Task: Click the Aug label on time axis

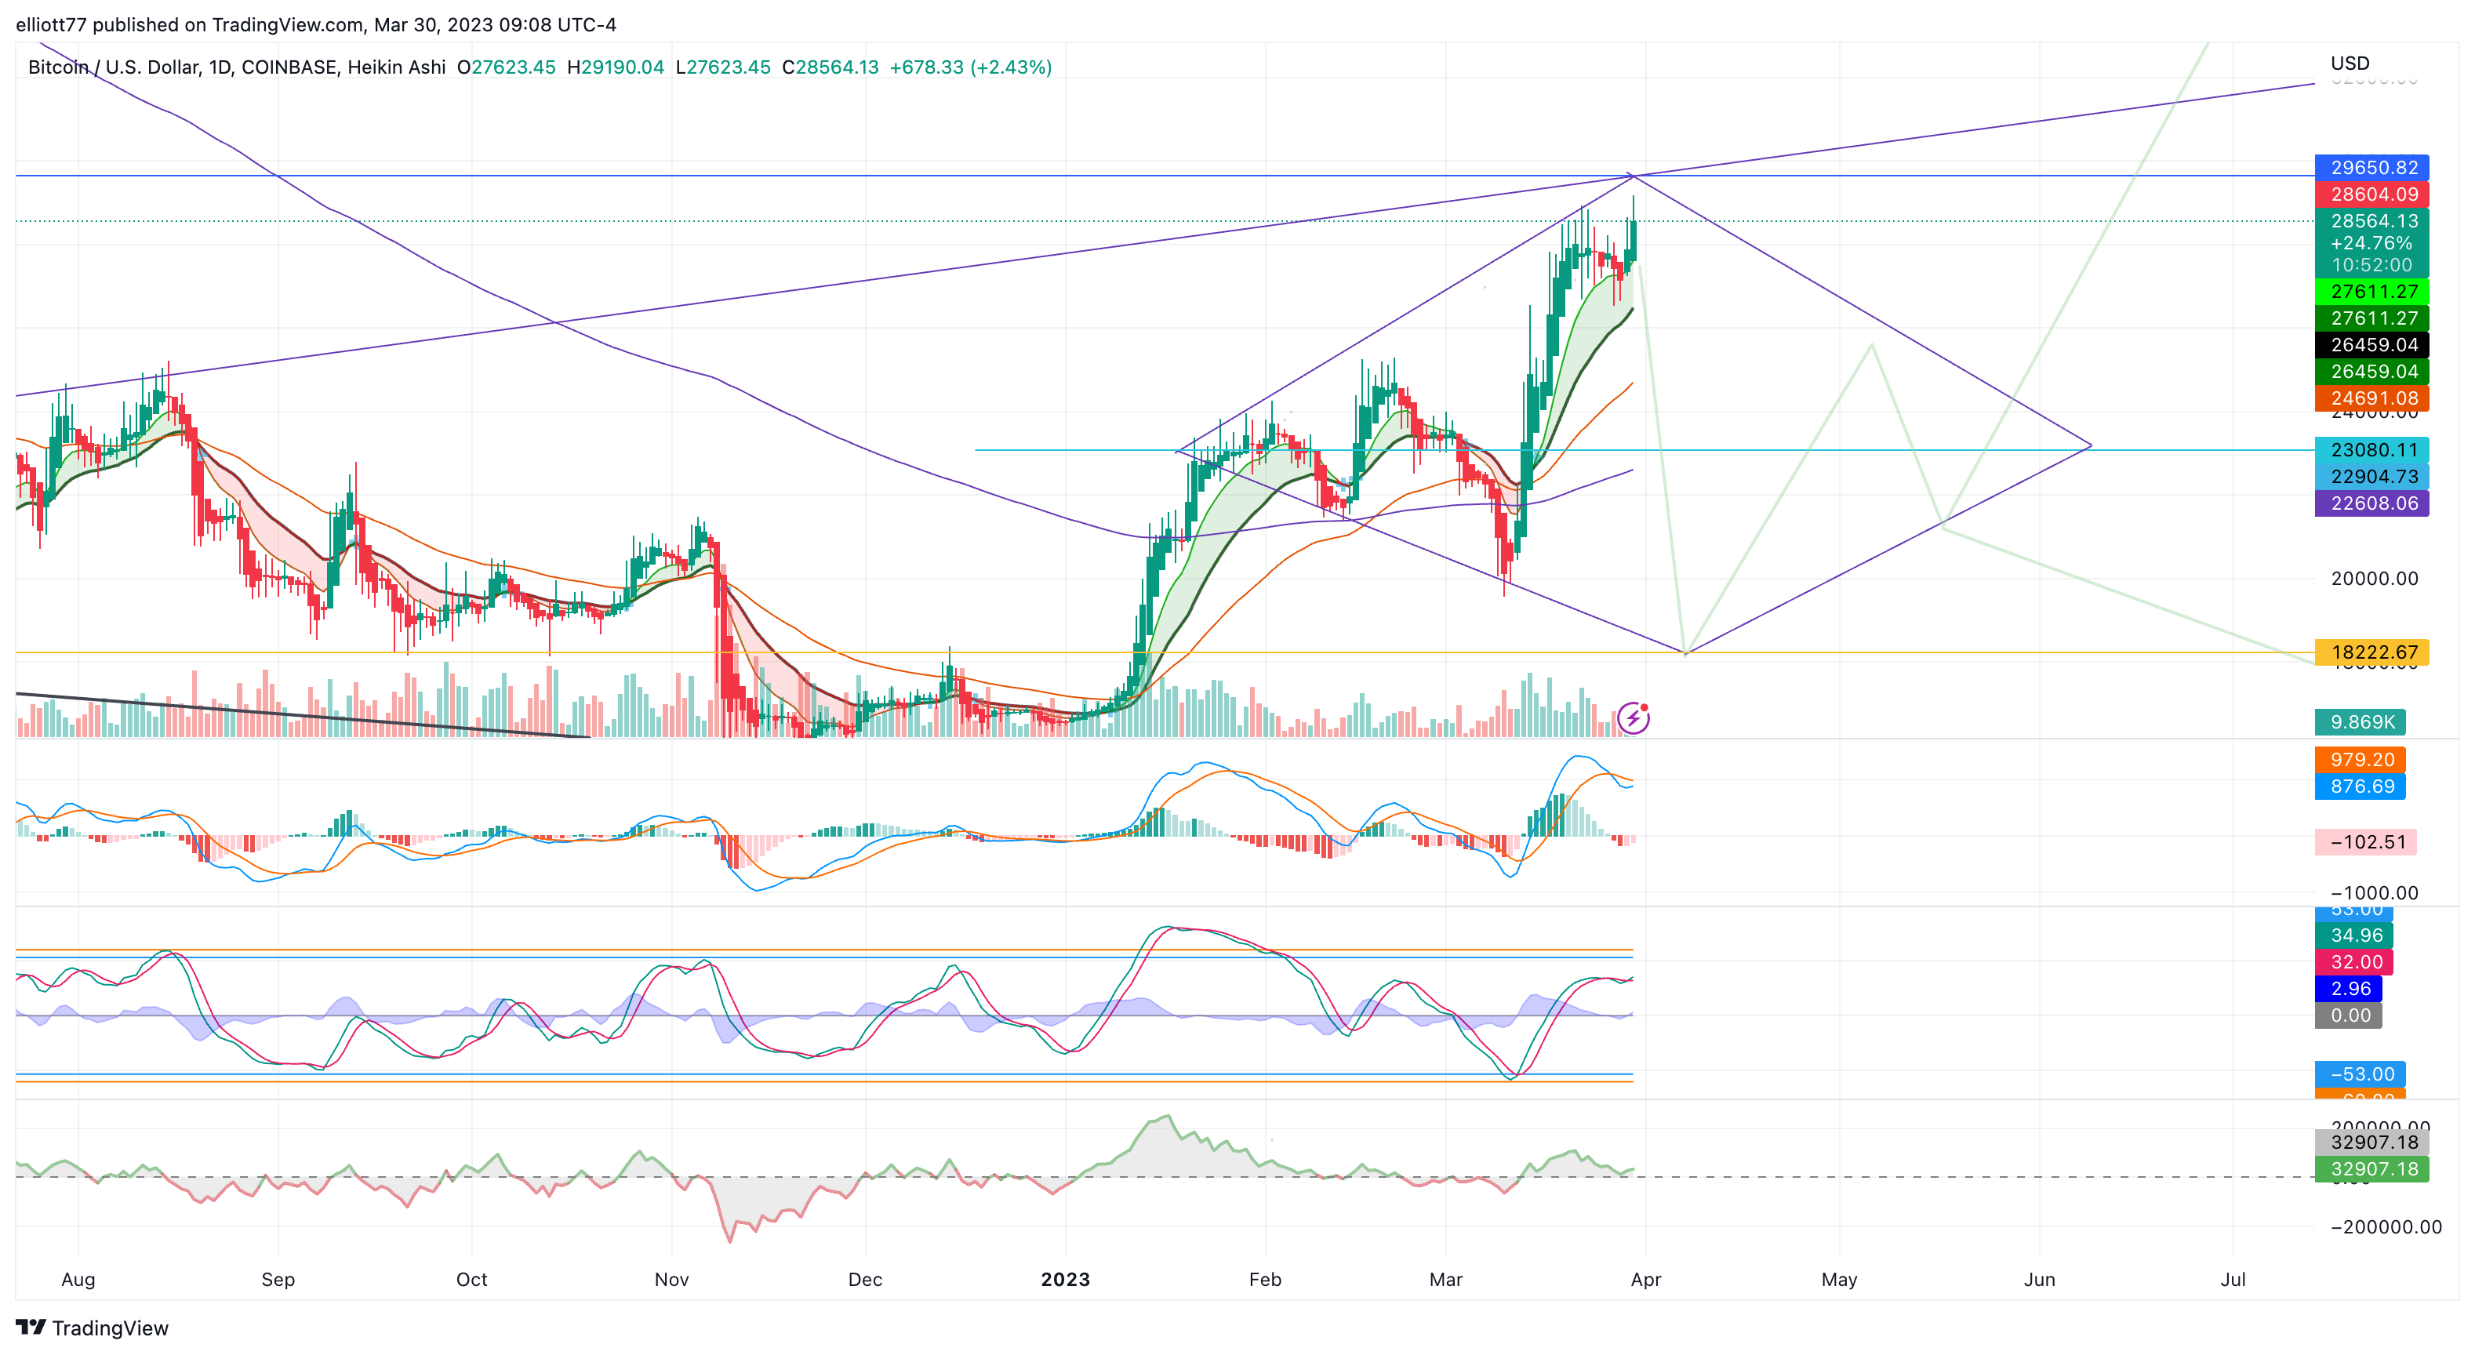Action: 78,1280
